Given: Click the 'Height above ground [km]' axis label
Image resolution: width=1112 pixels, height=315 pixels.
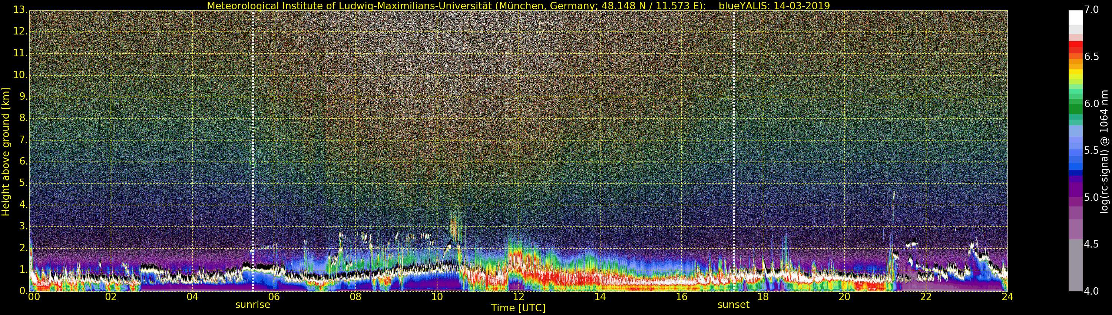Looking at the screenshot, I should [x=6, y=152].
